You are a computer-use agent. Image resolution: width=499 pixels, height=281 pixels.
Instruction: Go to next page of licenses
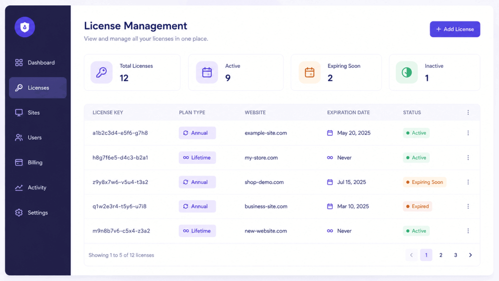470,255
